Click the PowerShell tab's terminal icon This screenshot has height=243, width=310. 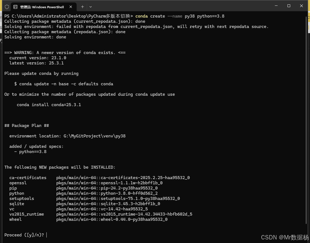tap(15, 7)
